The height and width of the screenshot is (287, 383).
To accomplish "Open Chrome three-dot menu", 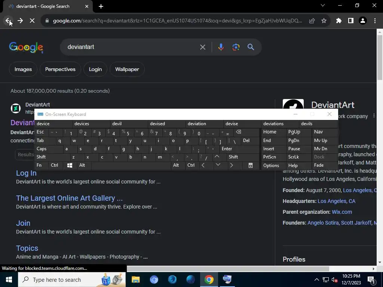I will (375, 21).
